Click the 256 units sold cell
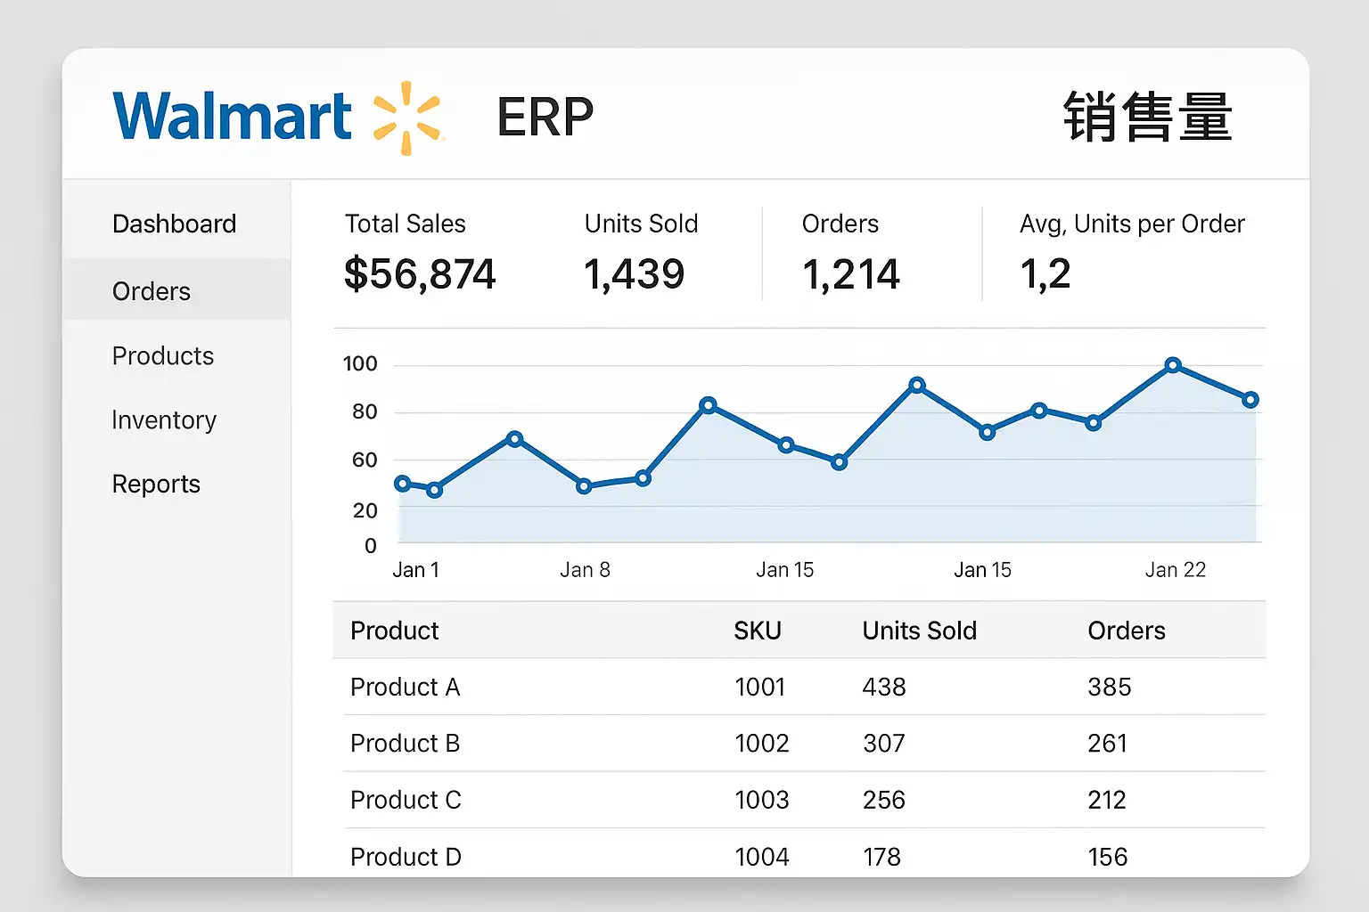Viewport: 1369px width, 912px height. tap(884, 800)
